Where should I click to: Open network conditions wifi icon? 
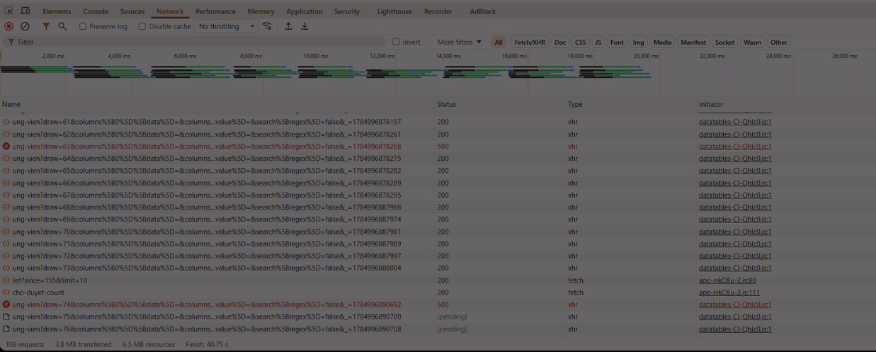pos(267,26)
